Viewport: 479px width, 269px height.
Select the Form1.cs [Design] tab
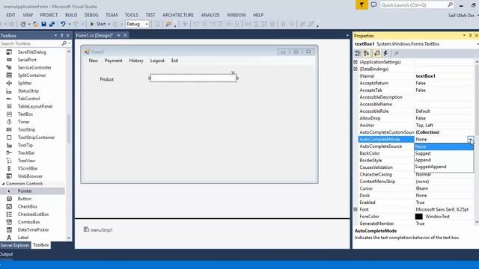[x=94, y=35]
